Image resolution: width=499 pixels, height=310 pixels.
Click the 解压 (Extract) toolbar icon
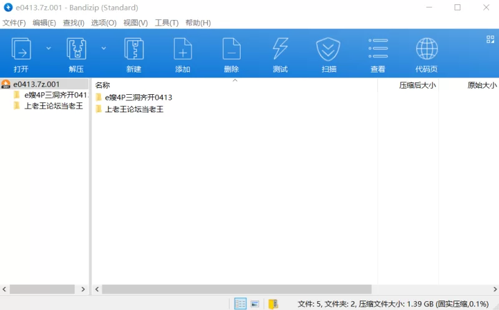[x=76, y=49]
